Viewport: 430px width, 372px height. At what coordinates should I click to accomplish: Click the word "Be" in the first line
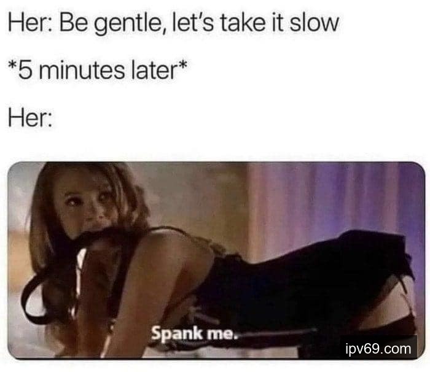74,23
